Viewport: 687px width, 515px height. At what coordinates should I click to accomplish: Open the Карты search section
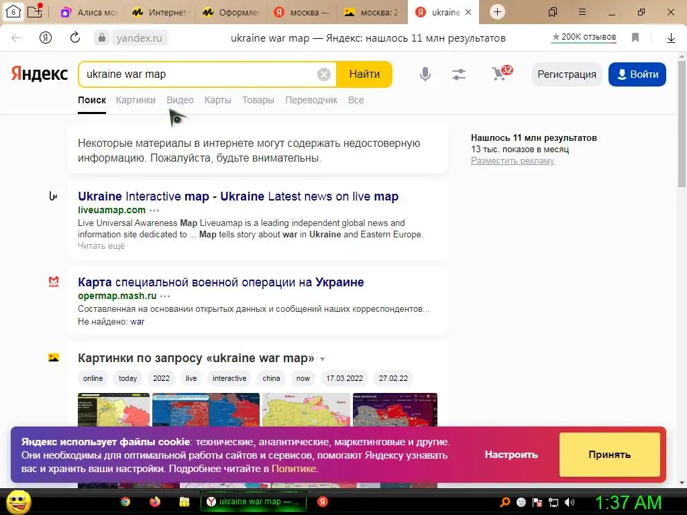pyautogui.click(x=218, y=100)
